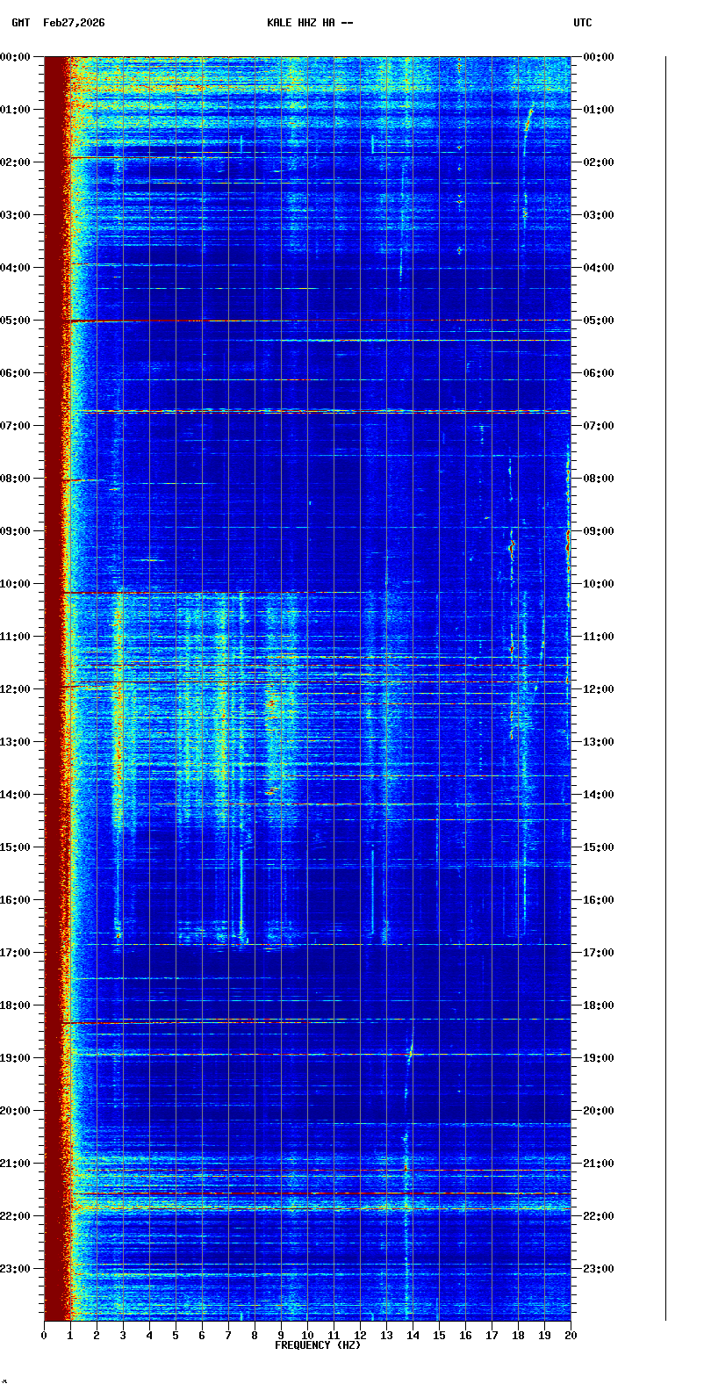
Task: Click the UTC label at top right
Action: pyautogui.click(x=583, y=23)
